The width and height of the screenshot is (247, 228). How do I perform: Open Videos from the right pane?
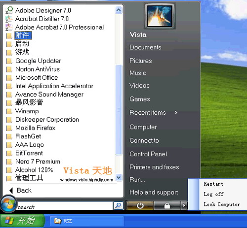point(139,86)
